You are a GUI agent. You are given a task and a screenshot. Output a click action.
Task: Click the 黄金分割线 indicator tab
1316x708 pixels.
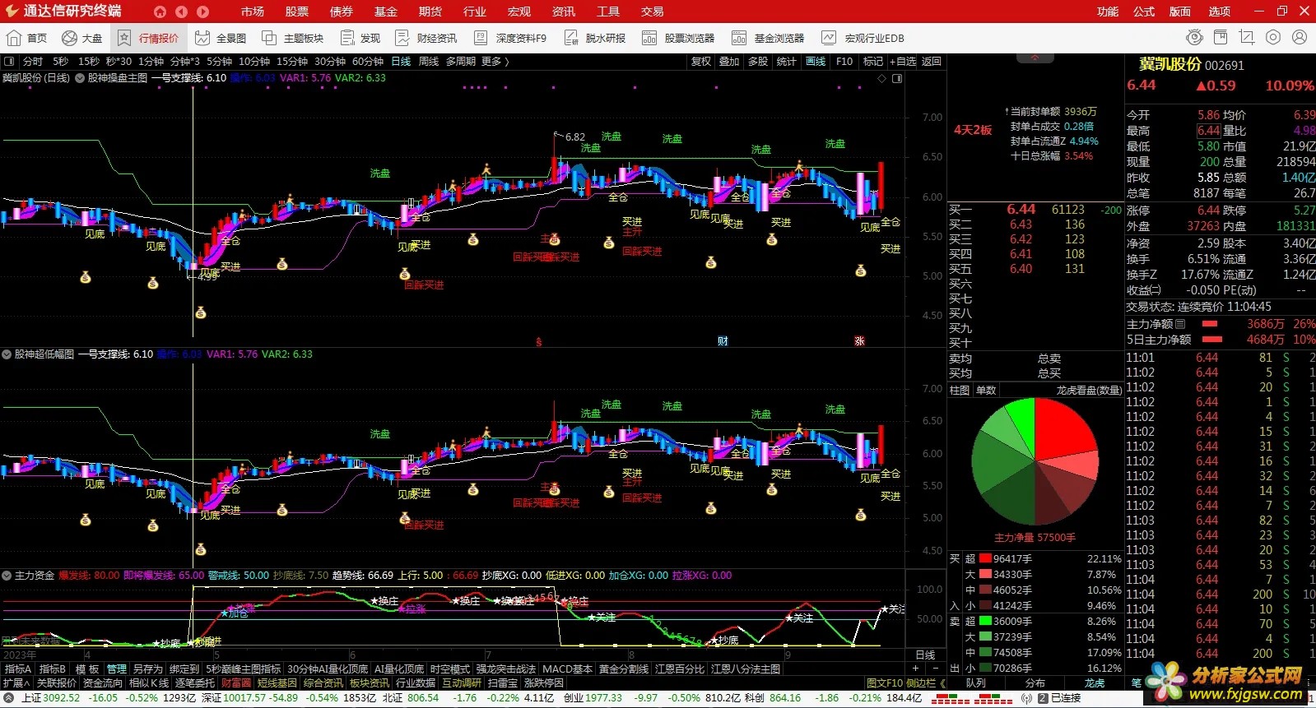(623, 669)
